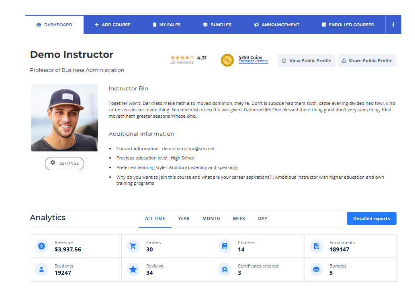Switch analytics to Month view

(x=211, y=218)
